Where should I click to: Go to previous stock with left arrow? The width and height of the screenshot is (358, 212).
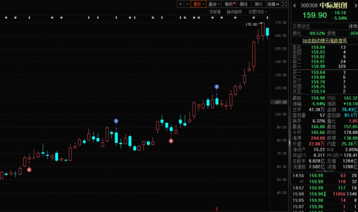[x=294, y=5]
